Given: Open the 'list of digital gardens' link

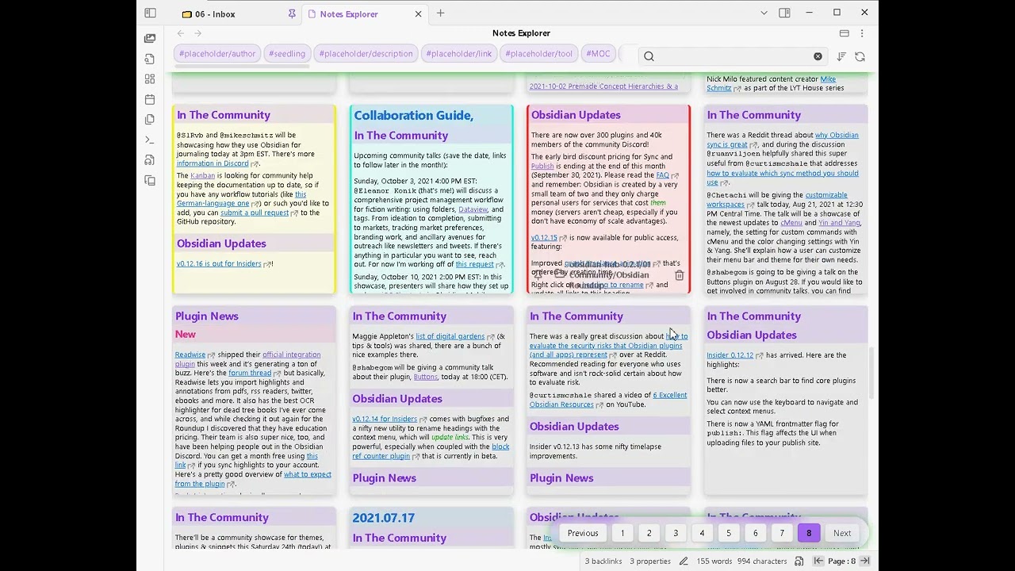Looking at the screenshot, I should tap(450, 336).
